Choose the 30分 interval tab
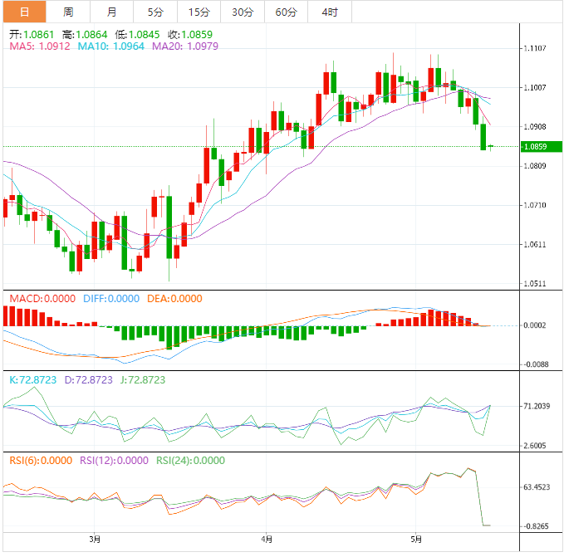The image size is (564, 557). [x=243, y=12]
